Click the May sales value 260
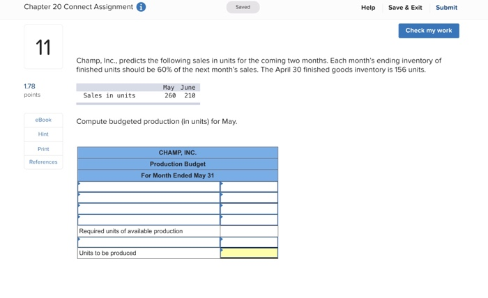This screenshot has height=298, width=488. [x=170, y=95]
